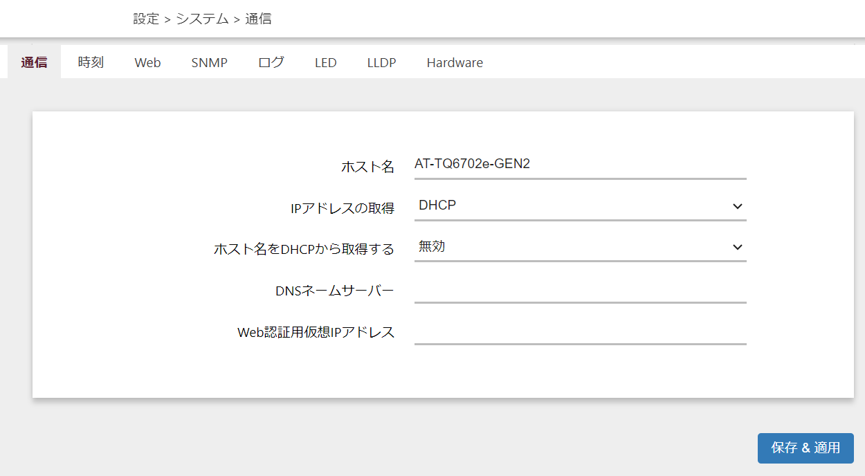This screenshot has width=865, height=476.
Task: Focus the DNSネームサーバー input field
Action: pyautogui.click(x=580, y=290)
